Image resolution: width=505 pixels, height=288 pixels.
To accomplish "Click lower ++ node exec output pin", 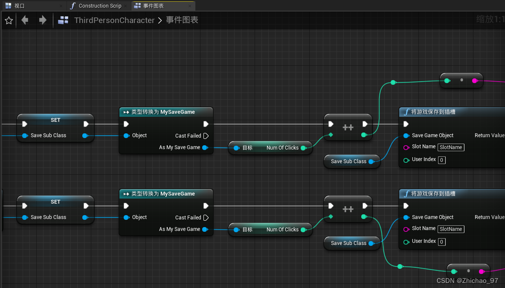I will click(x=365, y=206).
